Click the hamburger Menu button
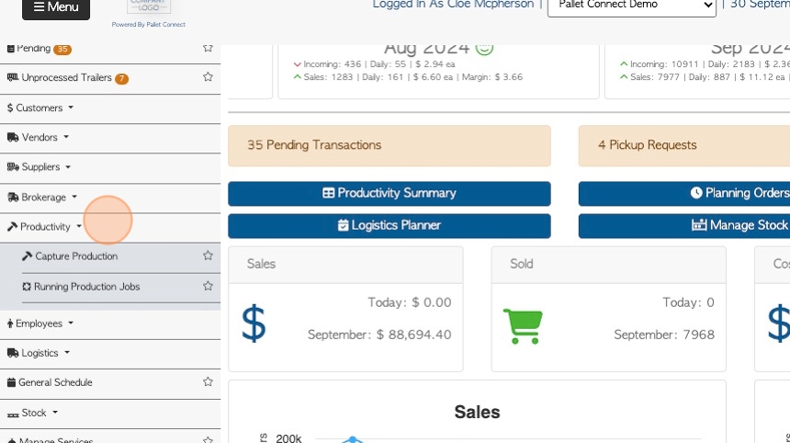This screenshot has width=790, height=443. [x=56, y=7]
